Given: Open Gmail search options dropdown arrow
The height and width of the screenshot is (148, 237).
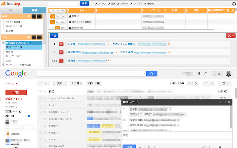Looking at the screenshot, I should tap(144, 74).
